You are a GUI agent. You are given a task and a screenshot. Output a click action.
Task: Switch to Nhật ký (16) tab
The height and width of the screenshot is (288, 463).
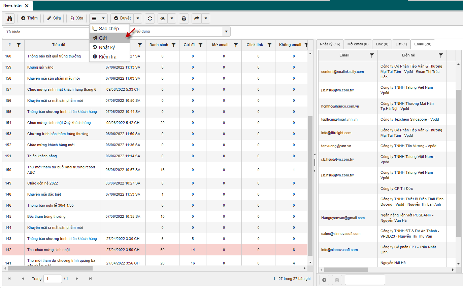click(x=330, y=44)
